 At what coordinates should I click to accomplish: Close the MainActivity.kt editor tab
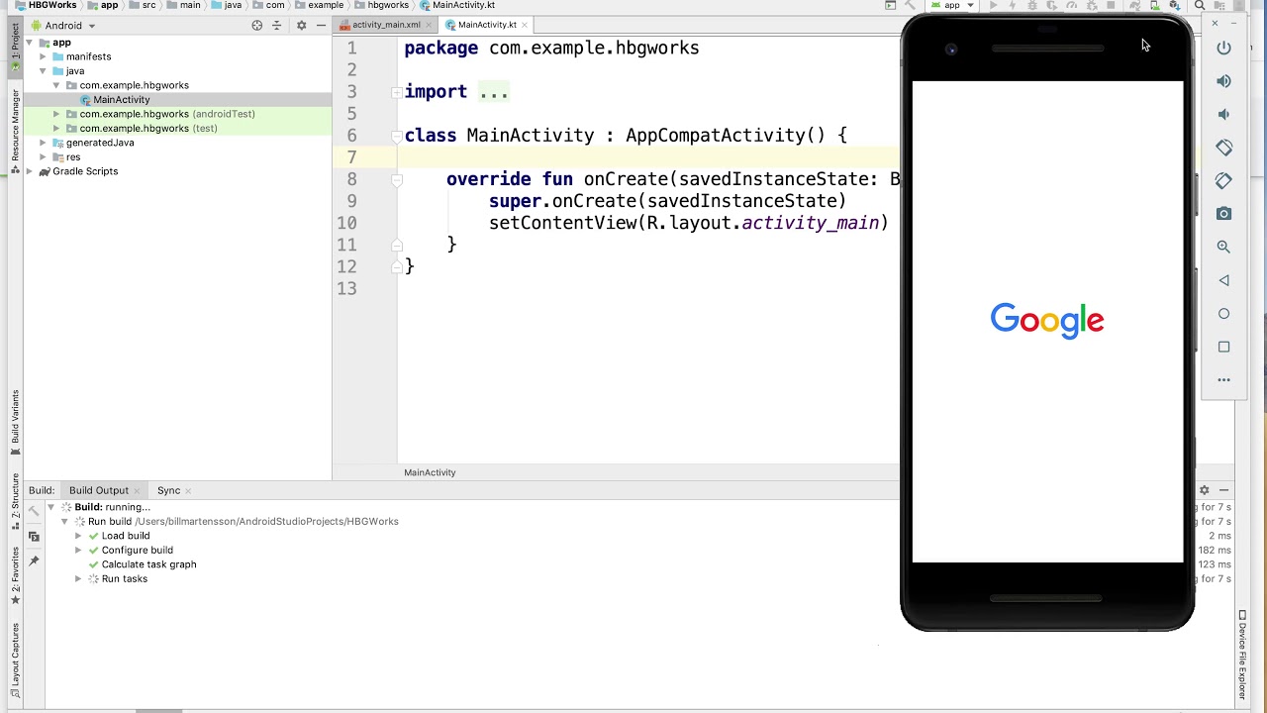point(527,25)
